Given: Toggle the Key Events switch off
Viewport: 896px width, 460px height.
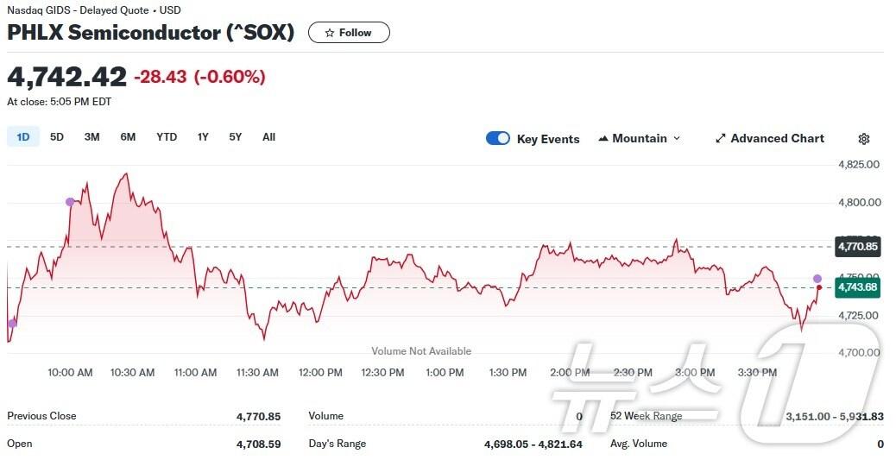Looking at the screenshot, I should point(498,139).
